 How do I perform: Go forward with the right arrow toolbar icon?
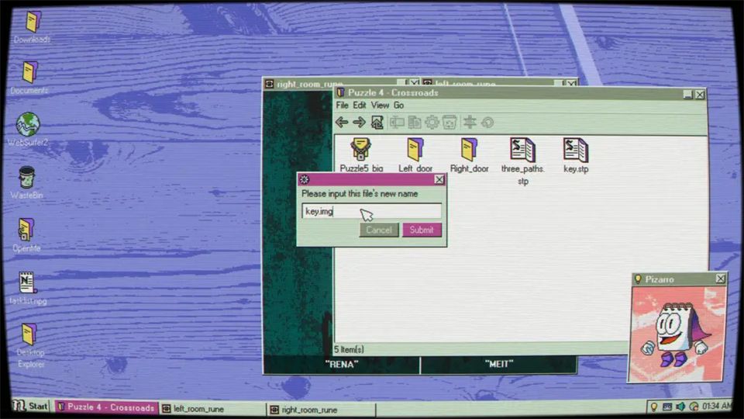(359, 123)
